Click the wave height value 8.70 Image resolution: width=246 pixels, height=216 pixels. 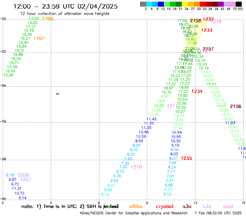(x=134, y=150)
